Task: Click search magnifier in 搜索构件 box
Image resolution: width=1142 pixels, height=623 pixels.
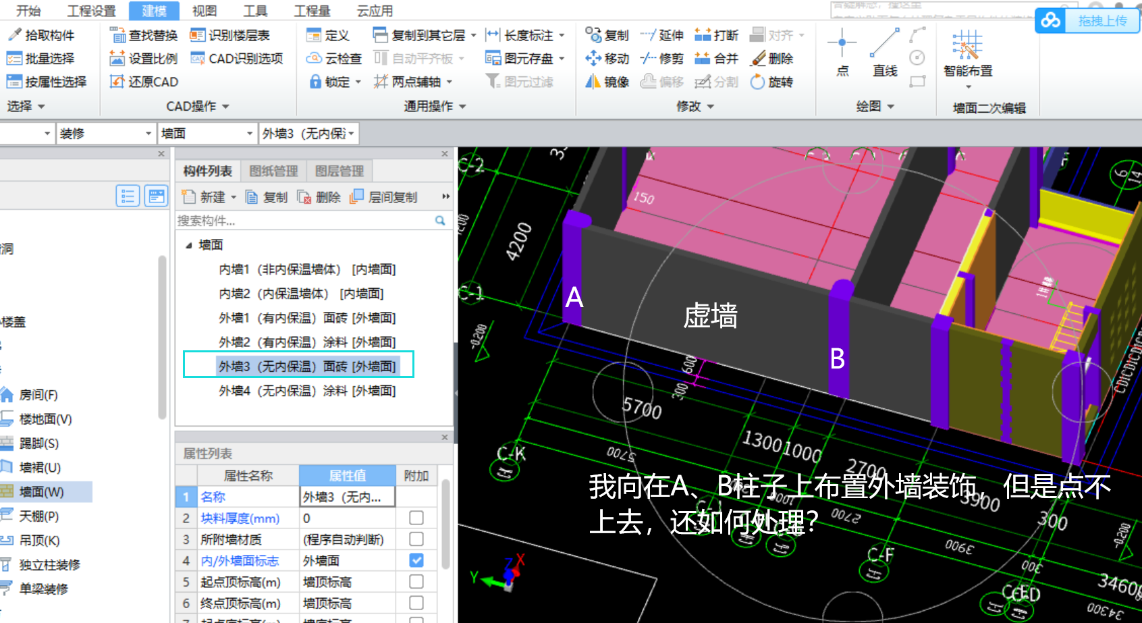Action: pos(440,221)
